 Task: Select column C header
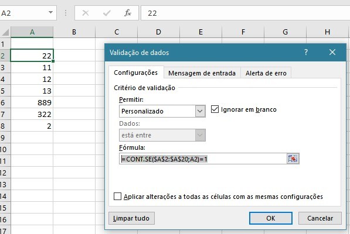[116, 32]
